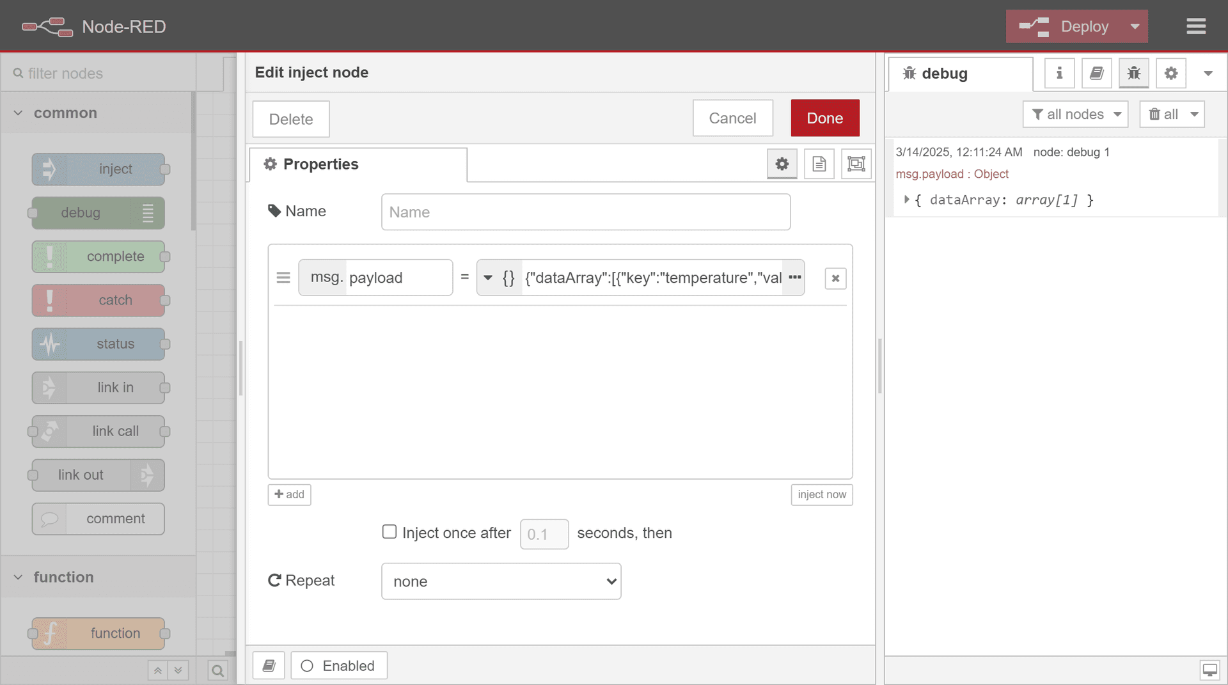
Task: Click the search magnifier below the palette
Action: 217,670
